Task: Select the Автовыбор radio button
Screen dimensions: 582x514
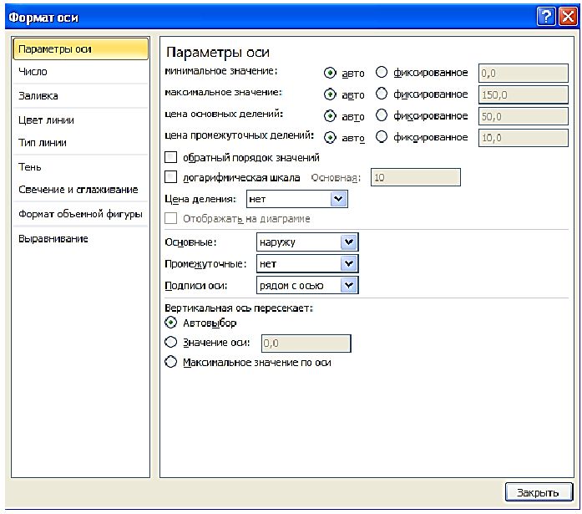Action: (170, 323)
